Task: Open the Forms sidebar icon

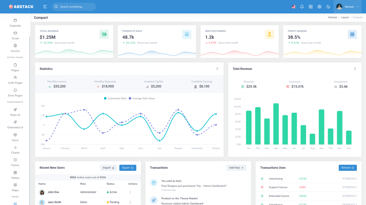Action: pos(15,160)
